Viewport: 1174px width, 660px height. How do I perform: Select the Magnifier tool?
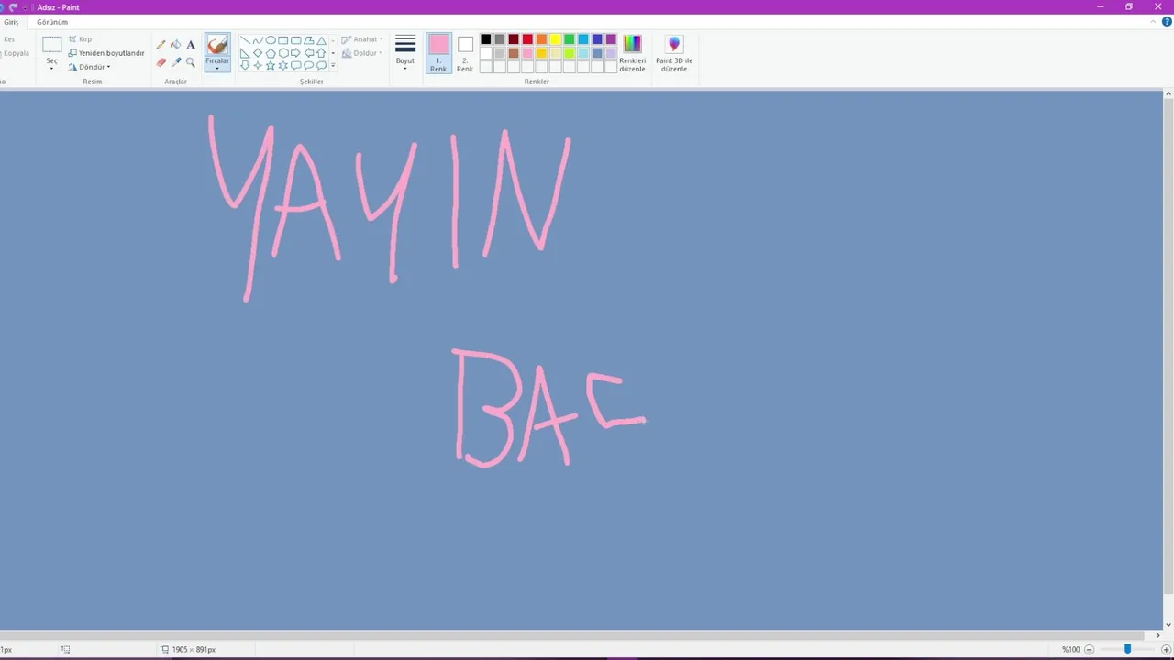[191, 62]
